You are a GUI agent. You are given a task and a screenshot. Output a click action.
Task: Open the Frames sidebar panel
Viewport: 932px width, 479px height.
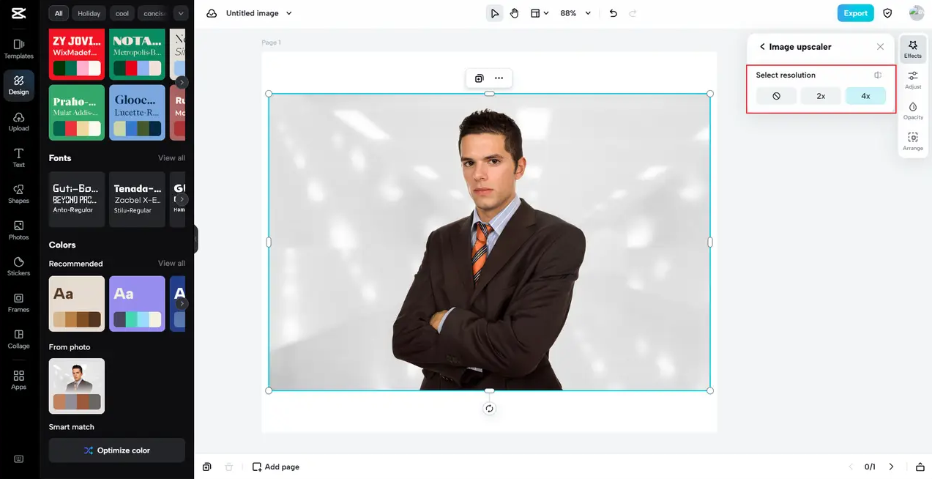pyautogui.click(x=19, y=302)
